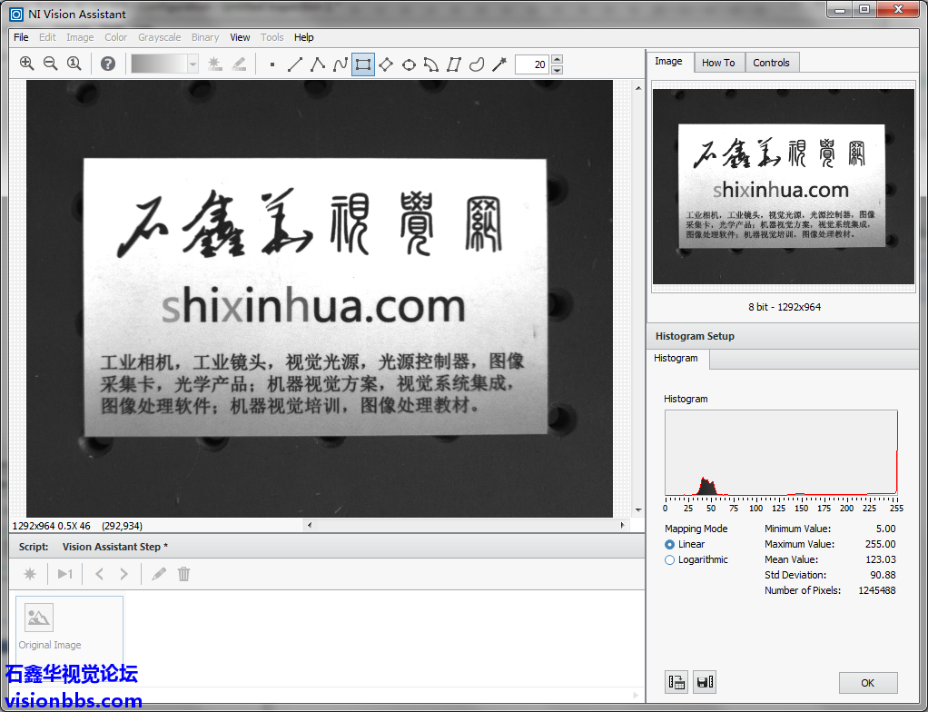
Task: Decrease the tool value with down arrow
Action: tap(557, 69)
